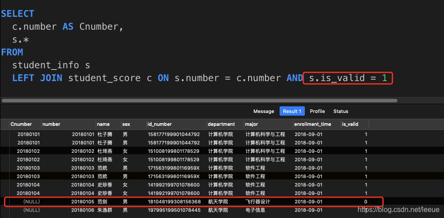Click sex cell 男 in 朱逸群 row
Screen dimensions: 444x218
(125, 210)
